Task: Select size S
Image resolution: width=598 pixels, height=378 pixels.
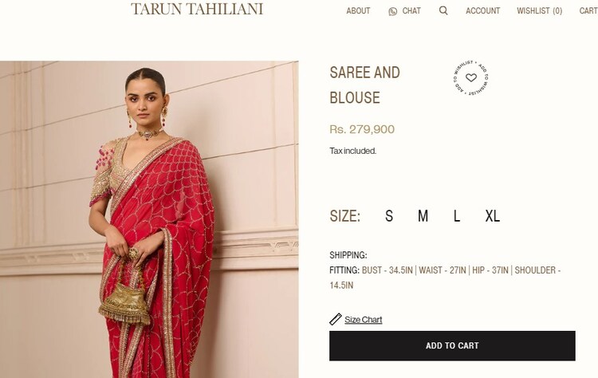Action: click(x=388, y=216)
